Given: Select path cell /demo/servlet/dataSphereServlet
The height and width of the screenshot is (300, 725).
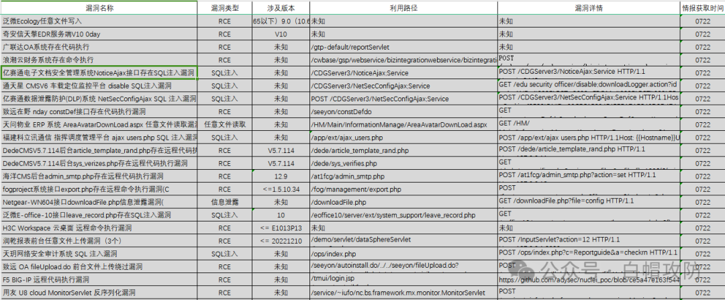Looking at the screenshot, I should click(x=403, y=241).
